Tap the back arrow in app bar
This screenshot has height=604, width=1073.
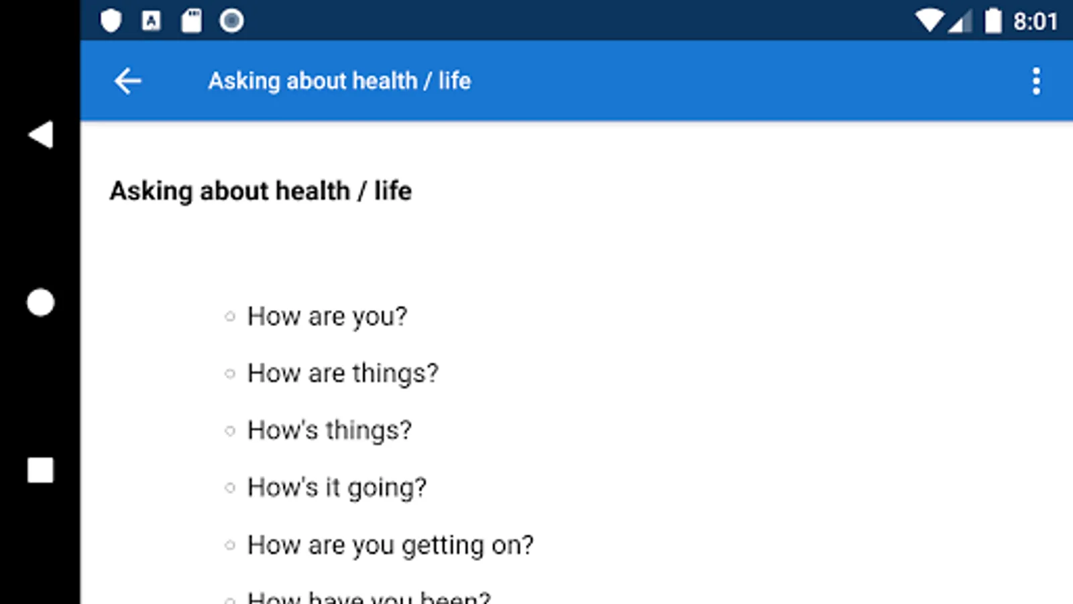click(x=127, y=81)
